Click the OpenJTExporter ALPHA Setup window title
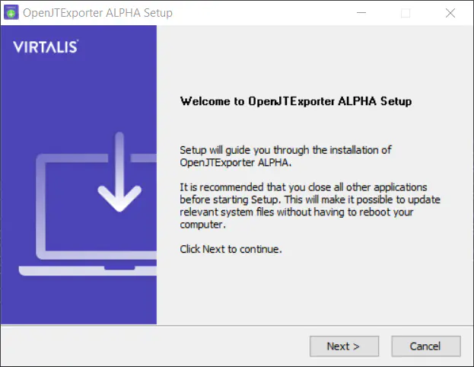474x367 pixels. click(97, 13)
